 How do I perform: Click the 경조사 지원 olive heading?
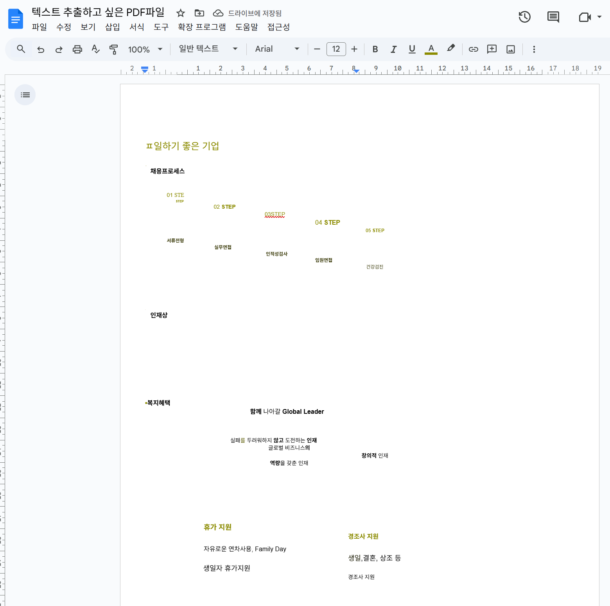363,536
